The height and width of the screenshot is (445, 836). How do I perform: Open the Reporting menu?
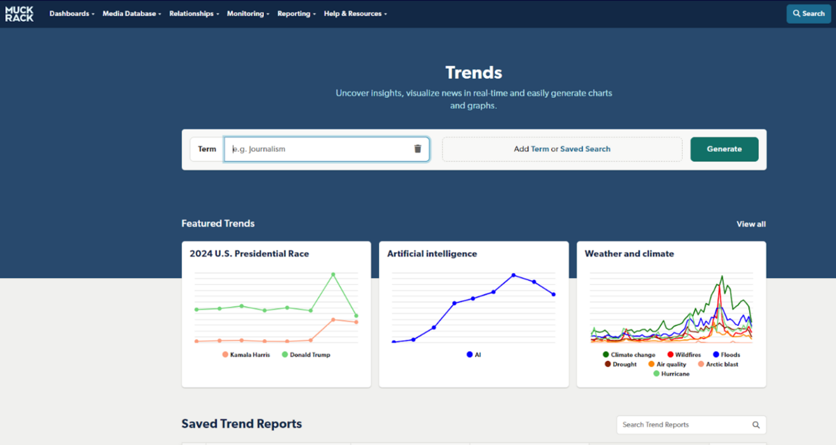296,14
